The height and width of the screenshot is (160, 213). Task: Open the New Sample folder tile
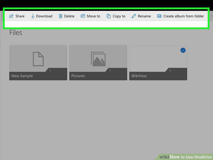tap(38, 63)
